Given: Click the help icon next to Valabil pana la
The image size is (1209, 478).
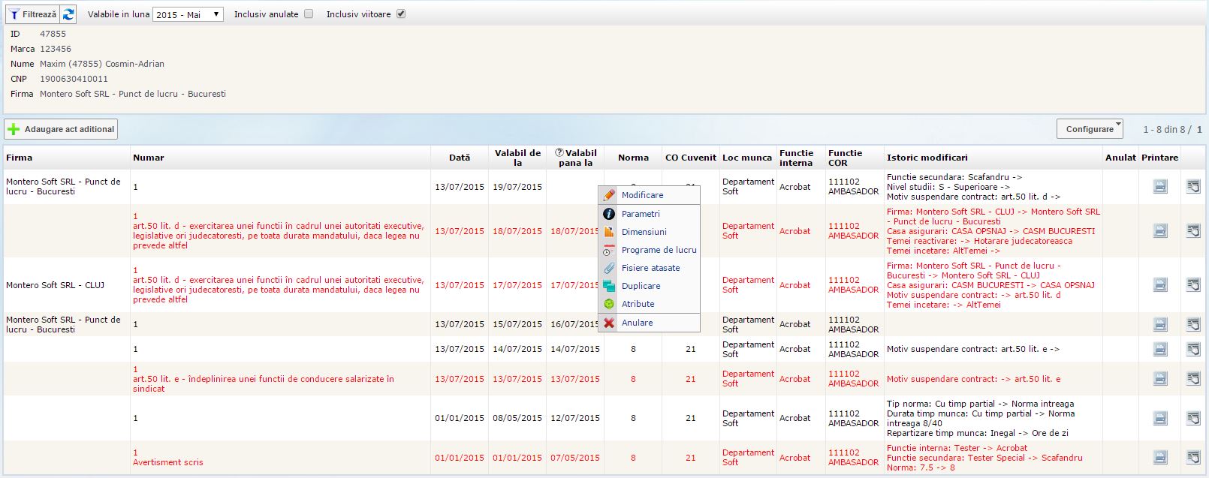Looking at the screenshot, I should (559, 152).
